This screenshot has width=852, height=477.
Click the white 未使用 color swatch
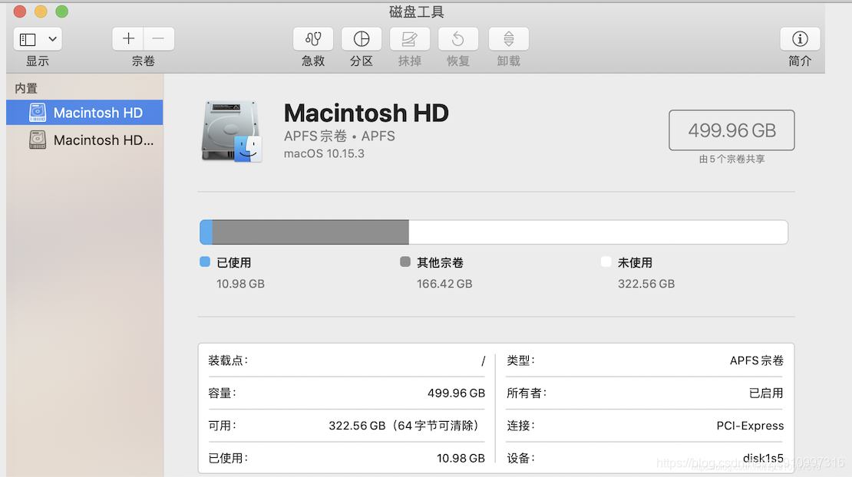click(606, 262)
